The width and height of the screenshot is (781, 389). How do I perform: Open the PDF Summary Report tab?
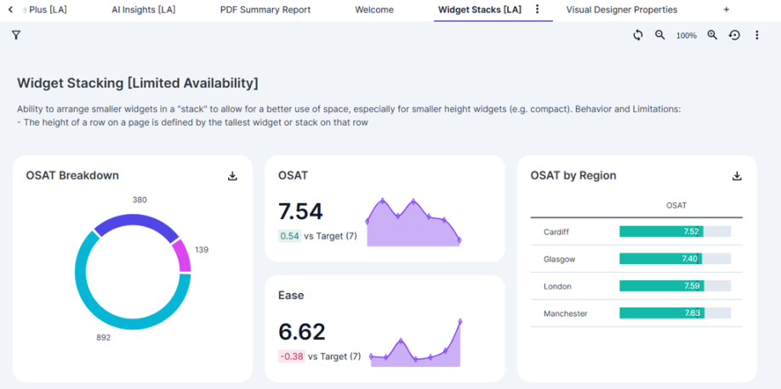point(265,9)
